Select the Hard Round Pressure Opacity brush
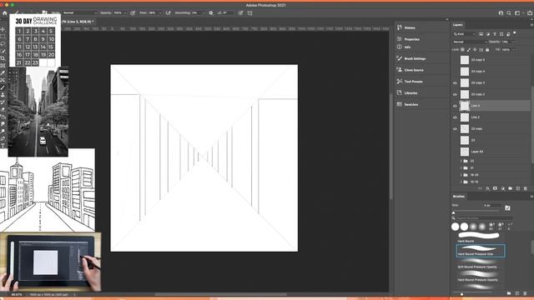Screen dimensions: 534x300 [x=481, y=276]
